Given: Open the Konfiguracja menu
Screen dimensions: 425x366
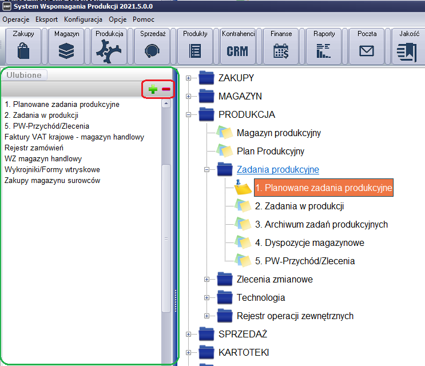Looking at the screenshot, I should pos(83,19).
